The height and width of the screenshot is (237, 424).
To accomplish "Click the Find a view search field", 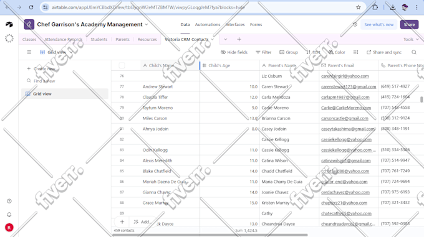I will (65, 81).
